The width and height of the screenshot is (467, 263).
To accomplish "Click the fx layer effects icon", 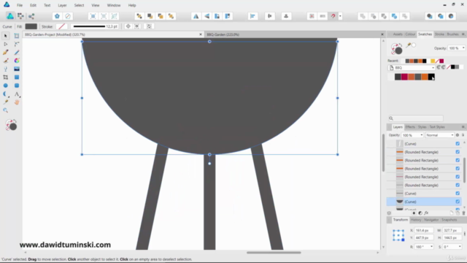I will [x=426, y=213].
